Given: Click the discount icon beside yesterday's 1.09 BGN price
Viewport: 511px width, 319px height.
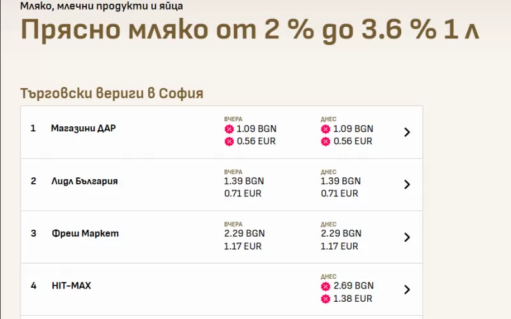Looking at the screenshot, I should click(229, 129).
